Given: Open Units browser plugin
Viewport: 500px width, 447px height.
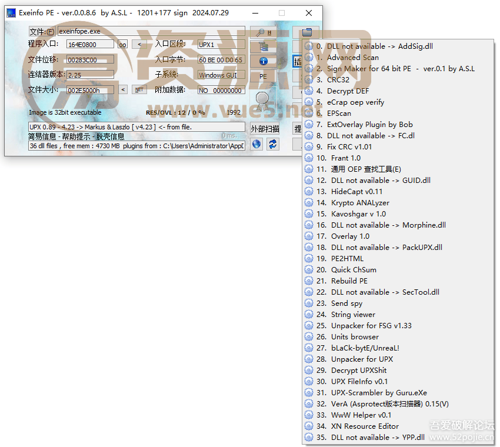Looking at the screenshot, I should pyautogui.click(x=398, y=336).
